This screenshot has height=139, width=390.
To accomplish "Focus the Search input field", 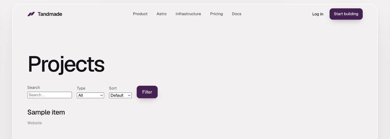I will (50, 95).
